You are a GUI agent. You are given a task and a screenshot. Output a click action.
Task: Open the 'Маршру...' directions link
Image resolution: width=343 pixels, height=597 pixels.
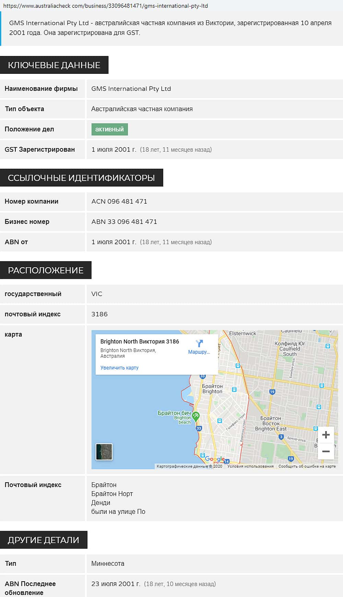coord(199,352)
